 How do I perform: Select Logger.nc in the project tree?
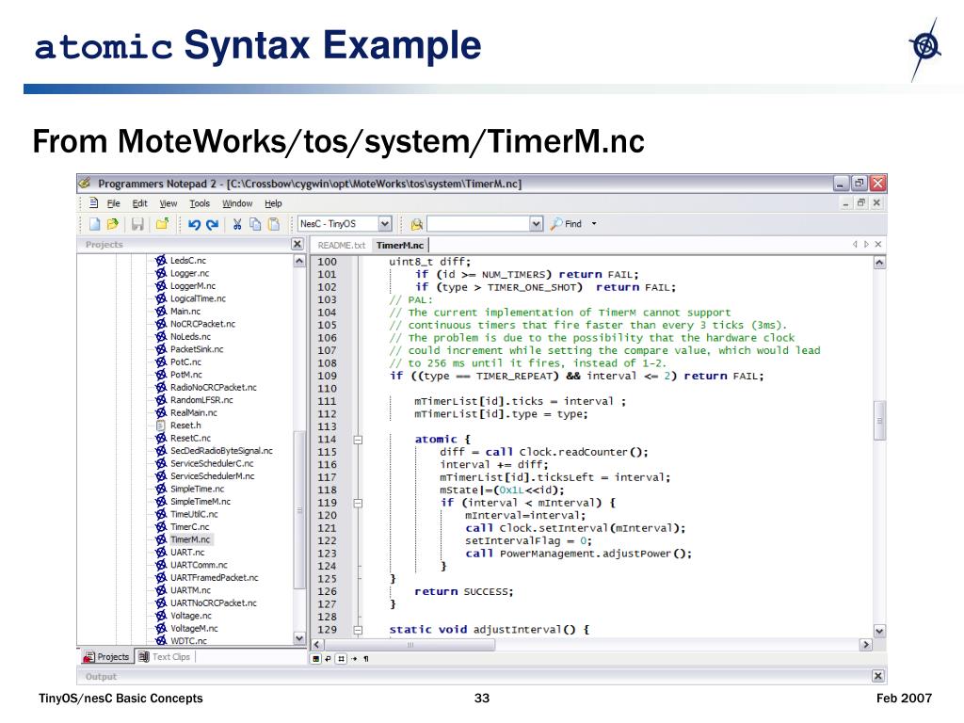coord(190,274)
